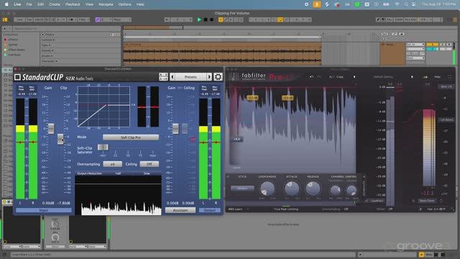Toggle Pro-L full screen icon

click(x=450, y=77)
